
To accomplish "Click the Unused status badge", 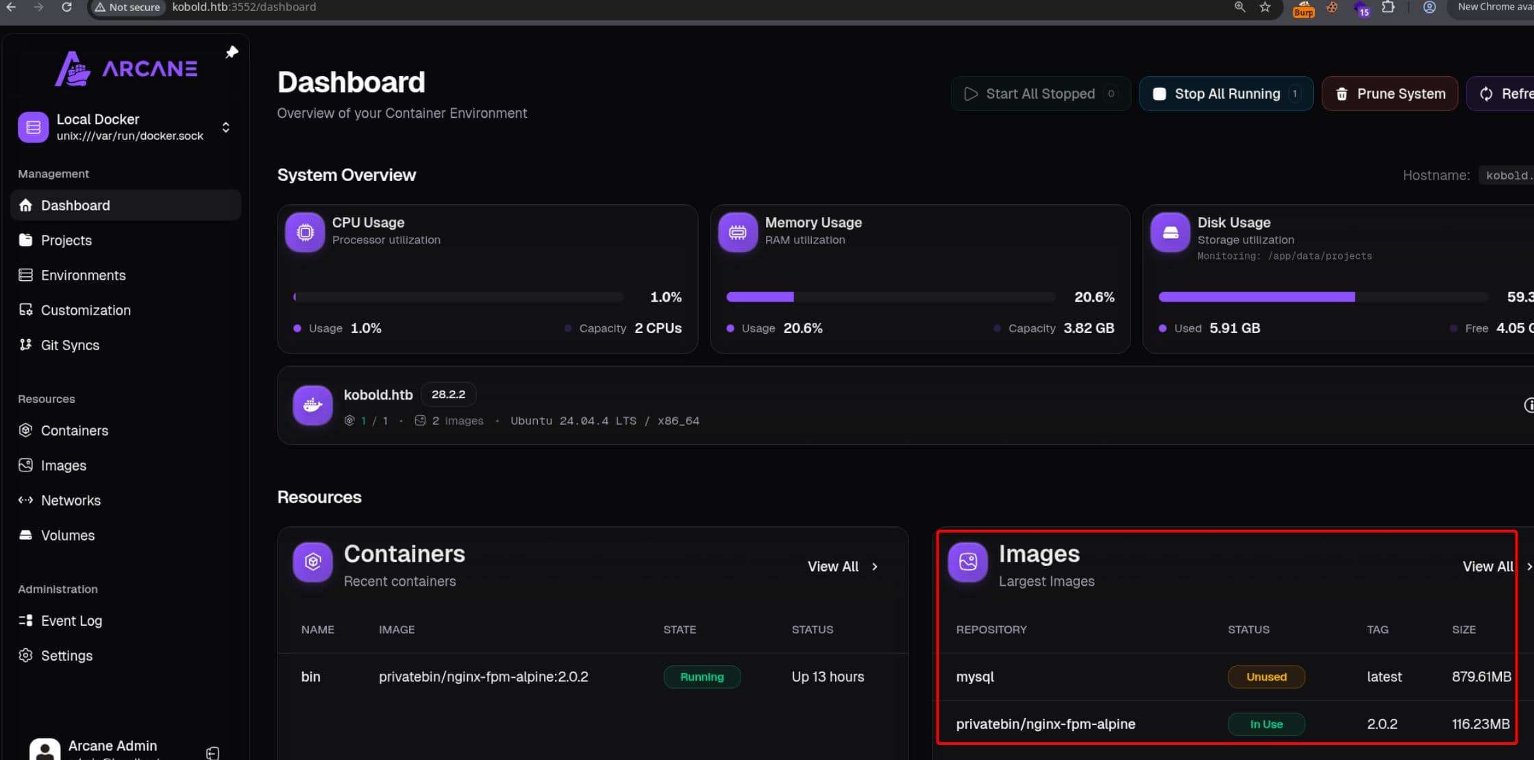I will pyautogui.click(x=1266, y=676).
